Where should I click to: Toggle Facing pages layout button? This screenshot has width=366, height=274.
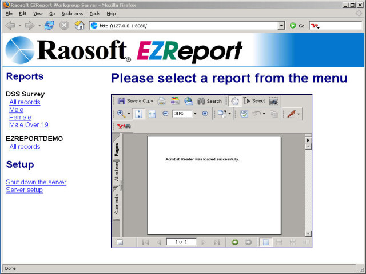(306, 242)
